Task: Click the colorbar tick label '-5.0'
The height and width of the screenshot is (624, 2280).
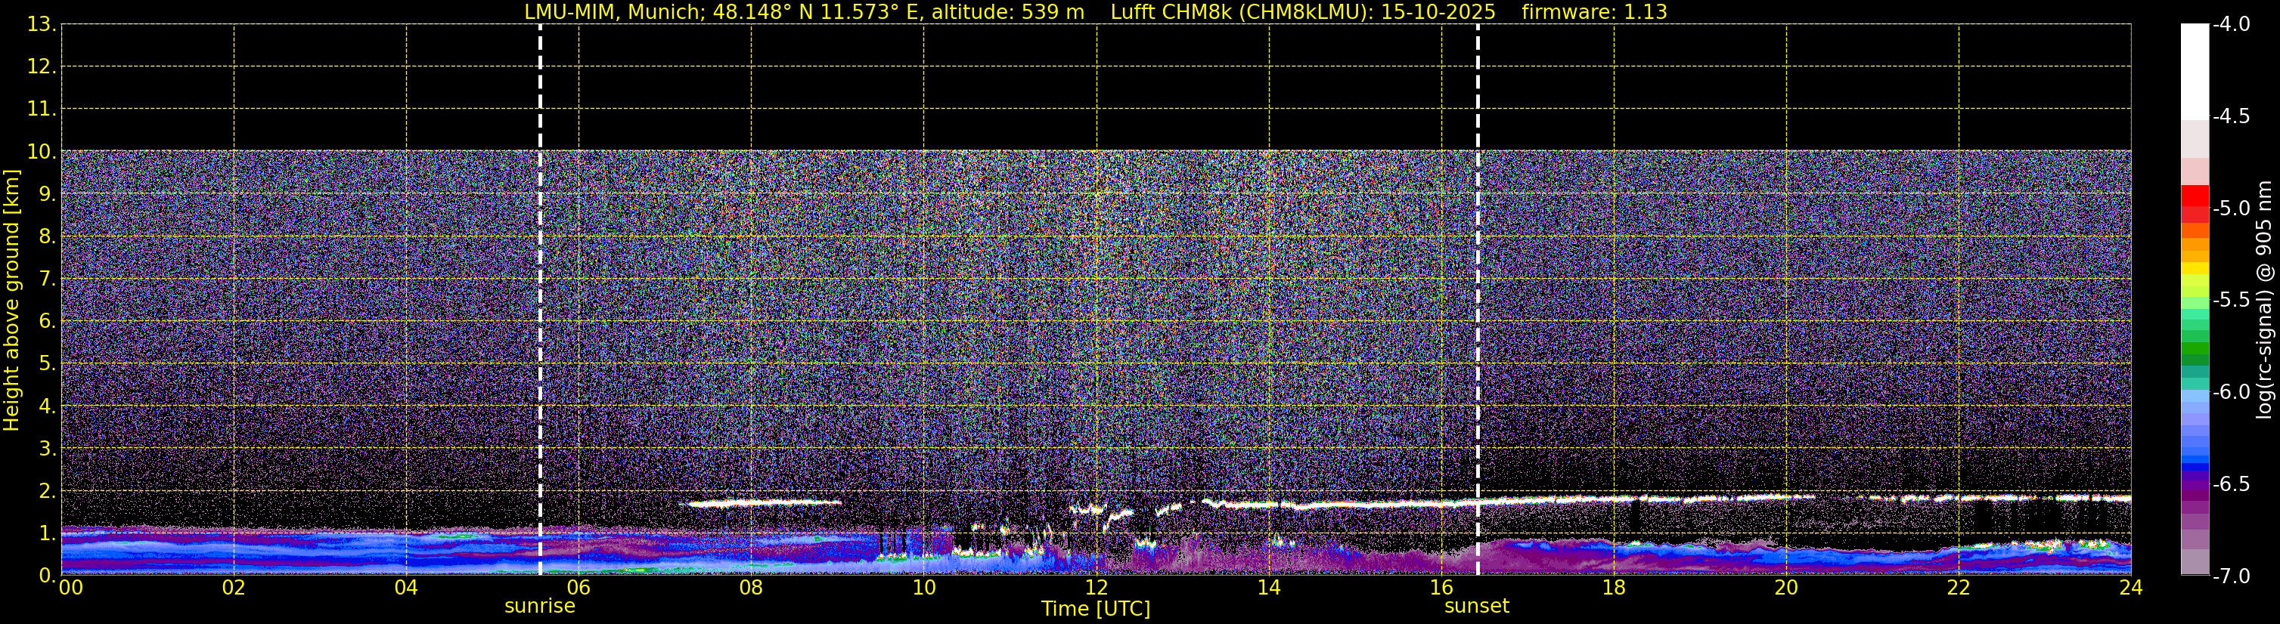Action: [2230, 209]
